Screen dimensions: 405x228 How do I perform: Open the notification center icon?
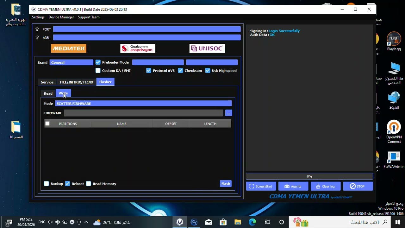click(9, 222)
